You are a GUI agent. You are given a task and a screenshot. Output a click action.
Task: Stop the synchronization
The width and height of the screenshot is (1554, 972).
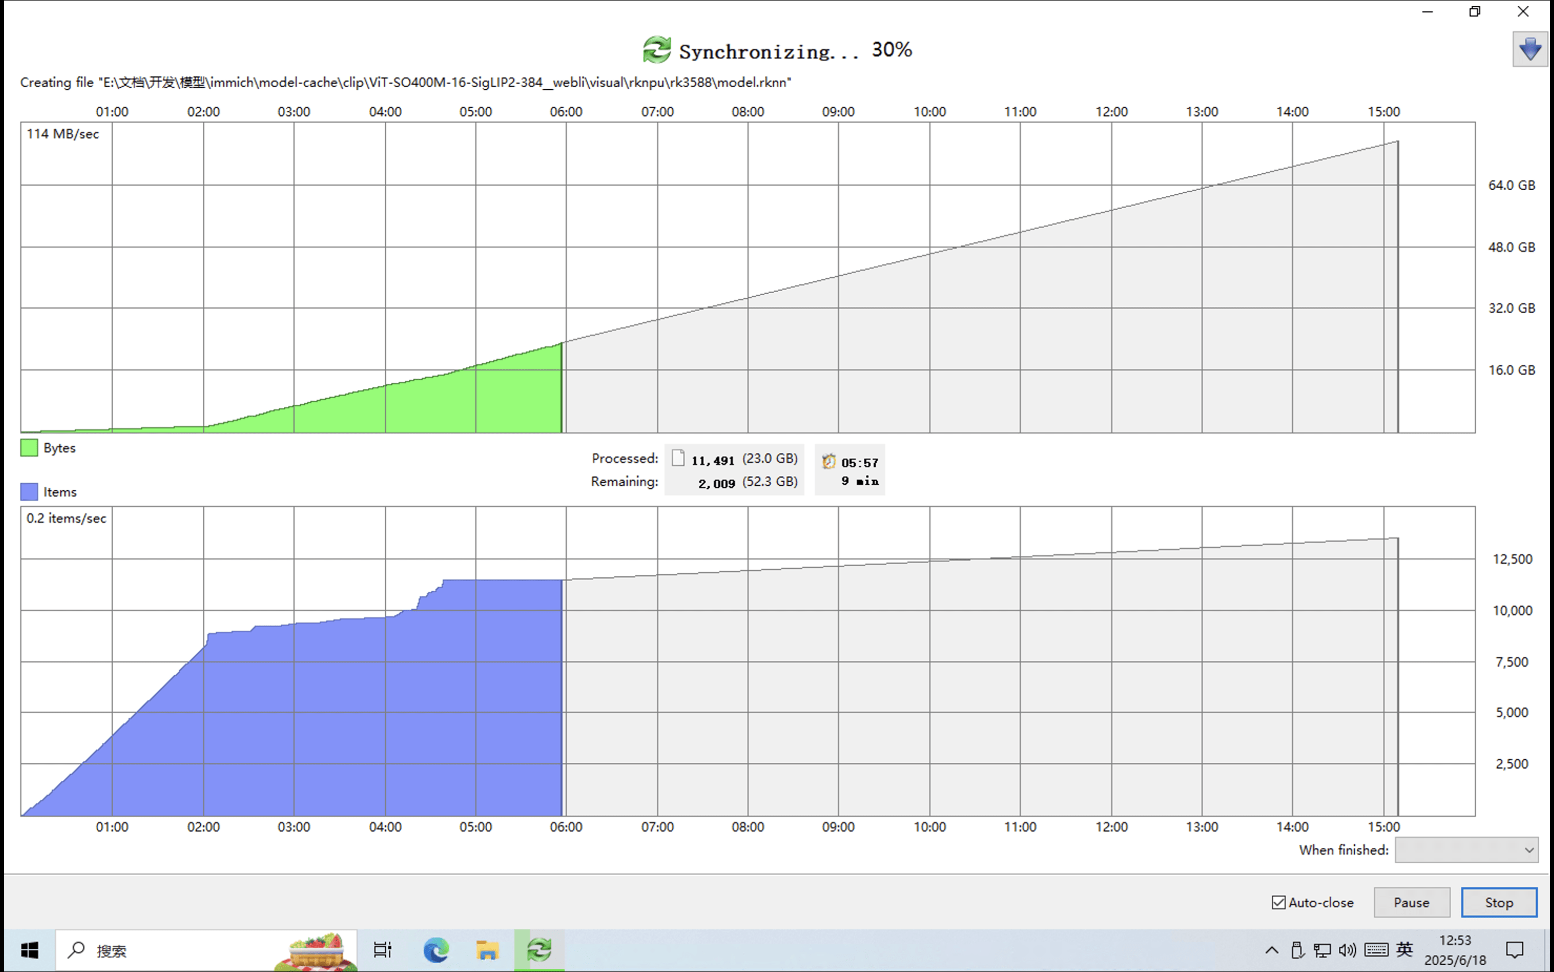coord(1500,903)
